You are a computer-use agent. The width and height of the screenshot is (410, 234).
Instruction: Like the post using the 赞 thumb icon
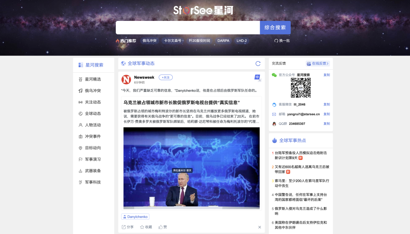[x=163, y=227]
